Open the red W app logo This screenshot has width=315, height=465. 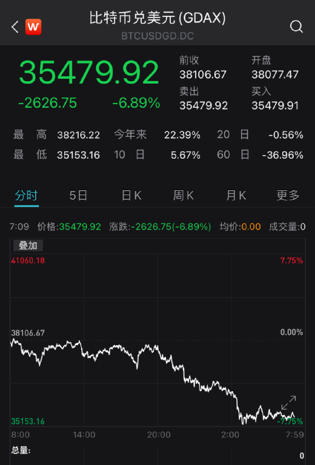pos(33,27)
